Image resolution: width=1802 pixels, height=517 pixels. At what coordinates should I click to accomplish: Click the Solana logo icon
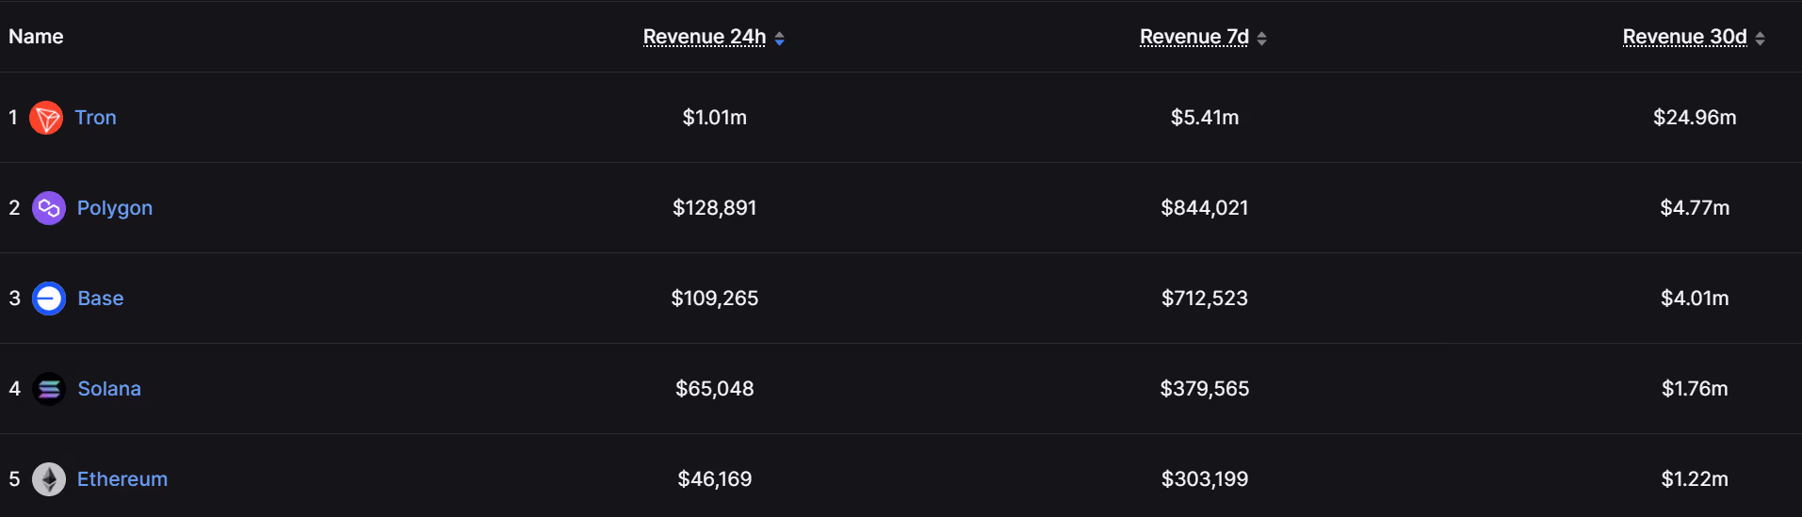point(49,389)
